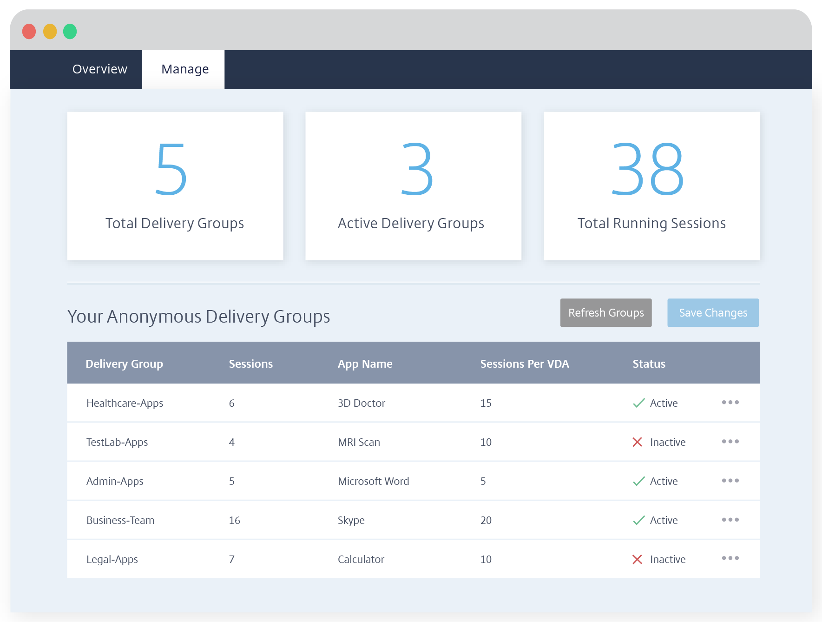
Task: Sort by the Sessions Per VDA header
Action: [524, 364]
